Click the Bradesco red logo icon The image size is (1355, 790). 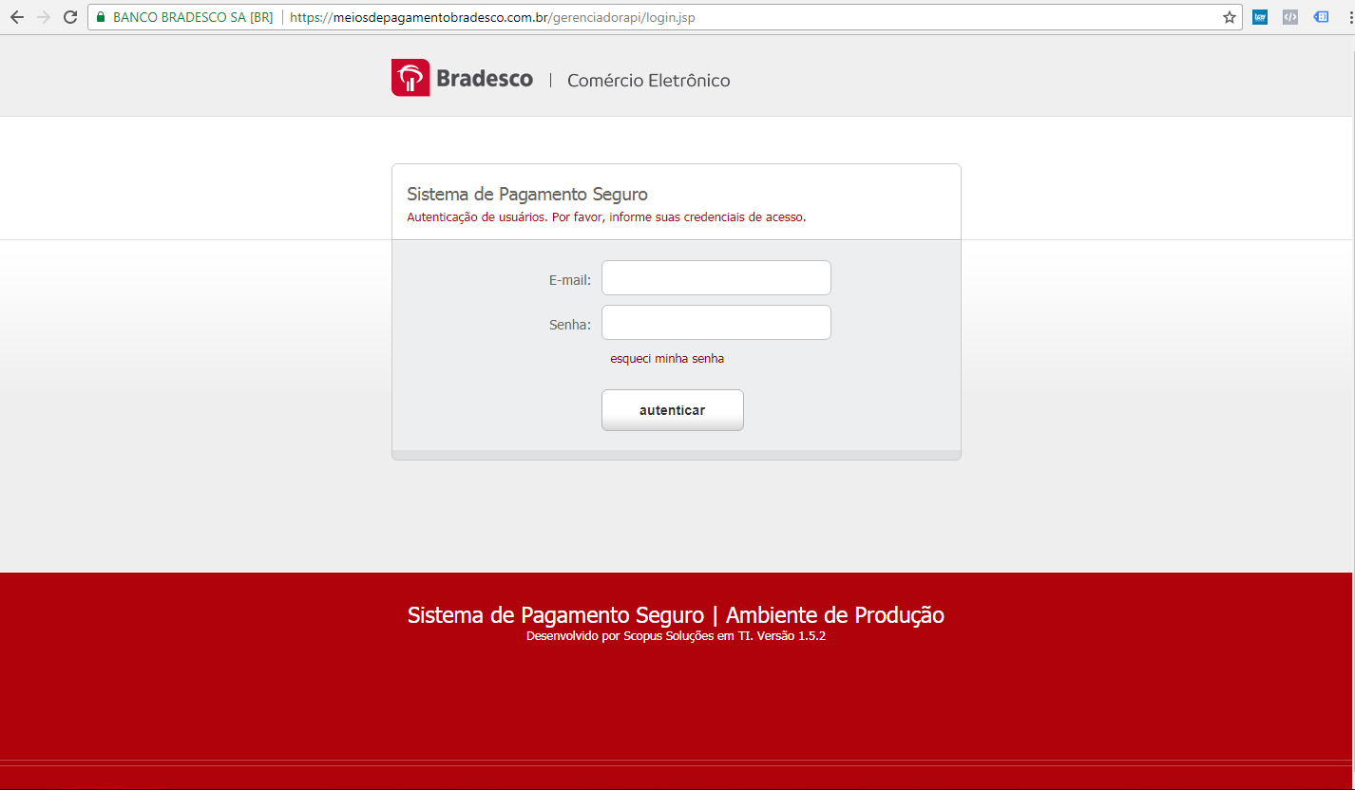pyautogui.click(x=410, y=78)
